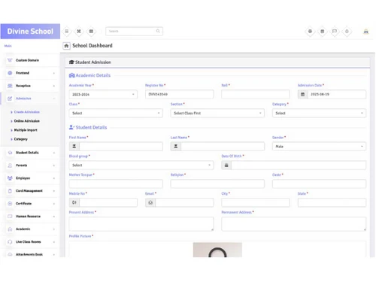Click the envelope icon in Email field
The width and height of the screenshot is (376, 282).
150,202
